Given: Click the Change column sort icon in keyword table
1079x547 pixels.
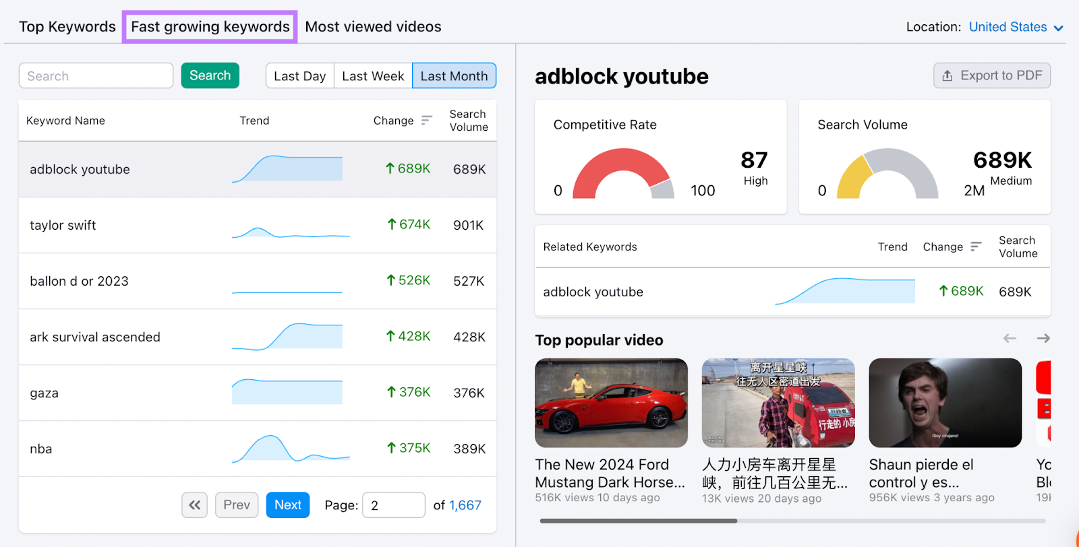Looking at the screenshot, I should pos(426,121).
